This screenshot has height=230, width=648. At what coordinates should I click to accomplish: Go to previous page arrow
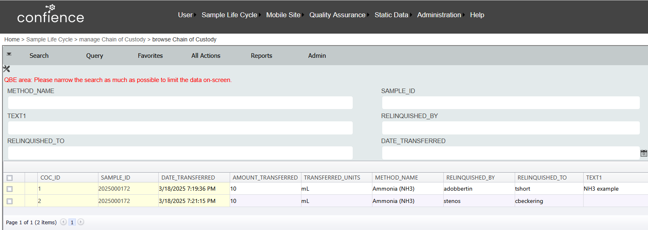63,222
